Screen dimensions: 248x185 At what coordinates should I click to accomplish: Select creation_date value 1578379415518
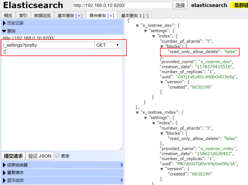point(214,67)
